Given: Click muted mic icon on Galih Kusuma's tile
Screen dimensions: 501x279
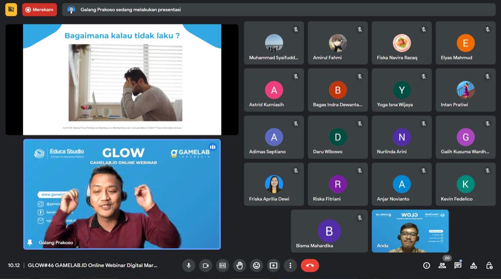Looking at the screenshot, I should coord(488,123).
